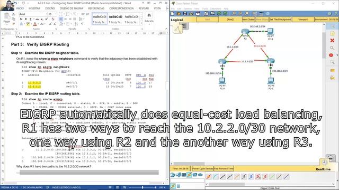This screenshot has width=339, height=190.
Task: Click the PC-A device icon
Action: (222, 81)
